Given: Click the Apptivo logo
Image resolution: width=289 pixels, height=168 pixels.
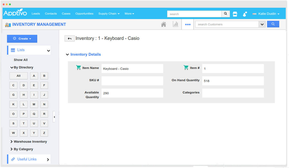Looking at the screenshot, I should click(15, 13).
